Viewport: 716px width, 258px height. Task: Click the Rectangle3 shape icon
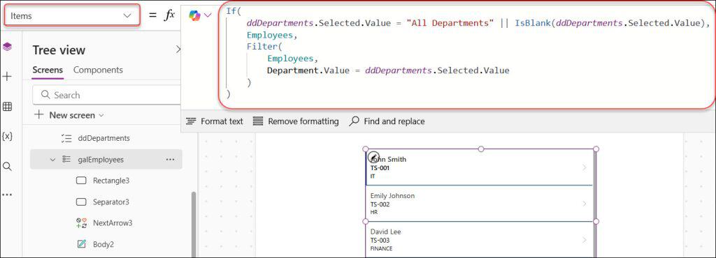pos(81,181)
